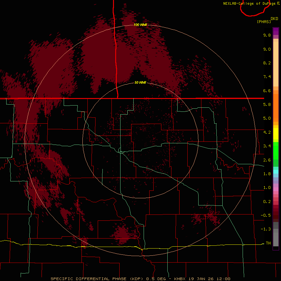
Task: Click the 0.2 color scale value
Action: click(267, 202)
